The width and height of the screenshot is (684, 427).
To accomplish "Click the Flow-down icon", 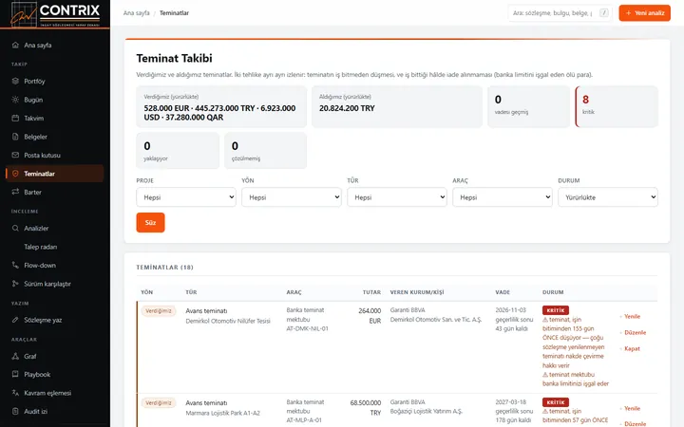I will click(15, 265).
